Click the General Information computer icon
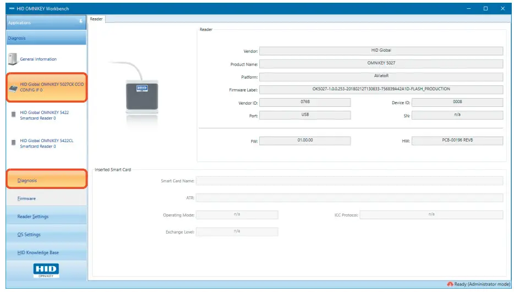Viewport: 514px width, 292px height. [x=13, y=59]
